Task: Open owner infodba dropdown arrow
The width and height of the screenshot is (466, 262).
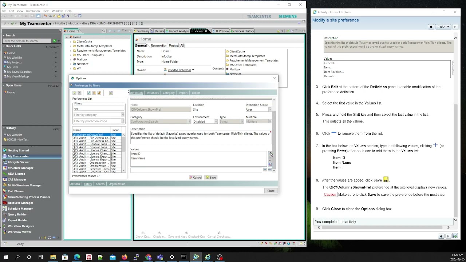Action: 193,70
